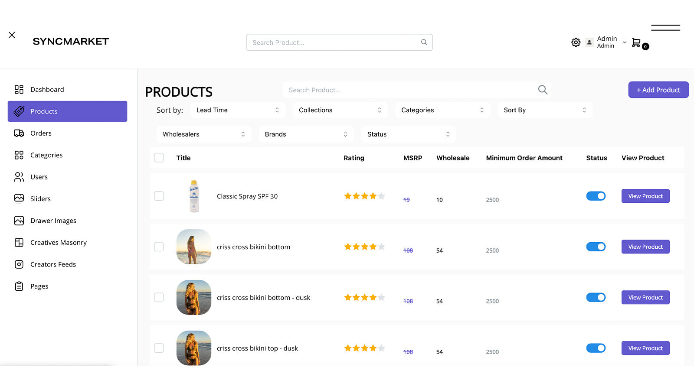Toggle the status switch for criss cross bikini bottom - dusk
The image size is (694, 390).
coord(596,297)
